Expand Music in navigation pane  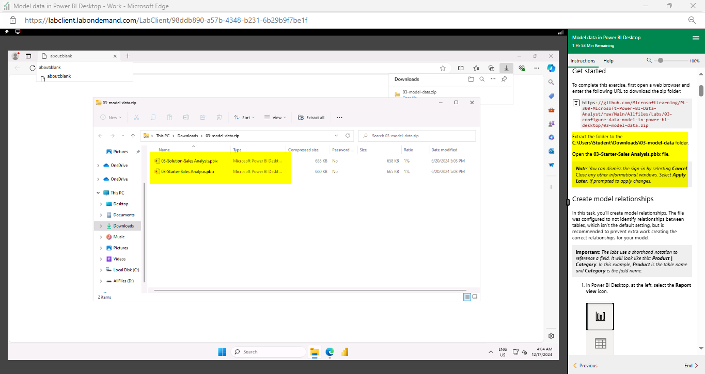pyautogui.click(x=101, y=237)
